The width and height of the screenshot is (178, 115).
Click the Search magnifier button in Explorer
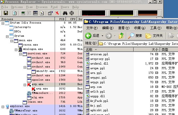click(135, 36)
